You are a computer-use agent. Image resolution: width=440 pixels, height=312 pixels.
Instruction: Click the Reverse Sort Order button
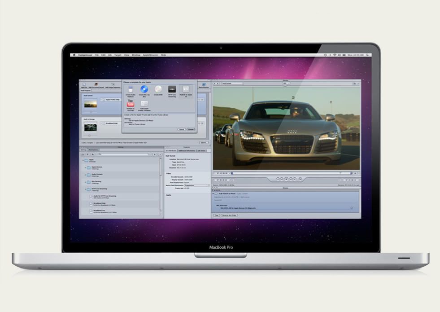click(229, 215)
